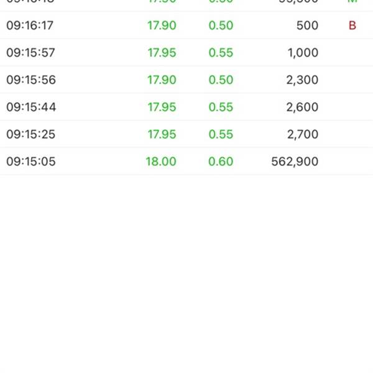Select the 562,900 volume value

(295, 162)
